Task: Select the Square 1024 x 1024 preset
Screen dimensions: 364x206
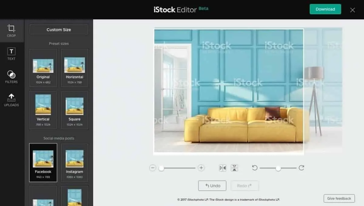Action: [75, 110]
